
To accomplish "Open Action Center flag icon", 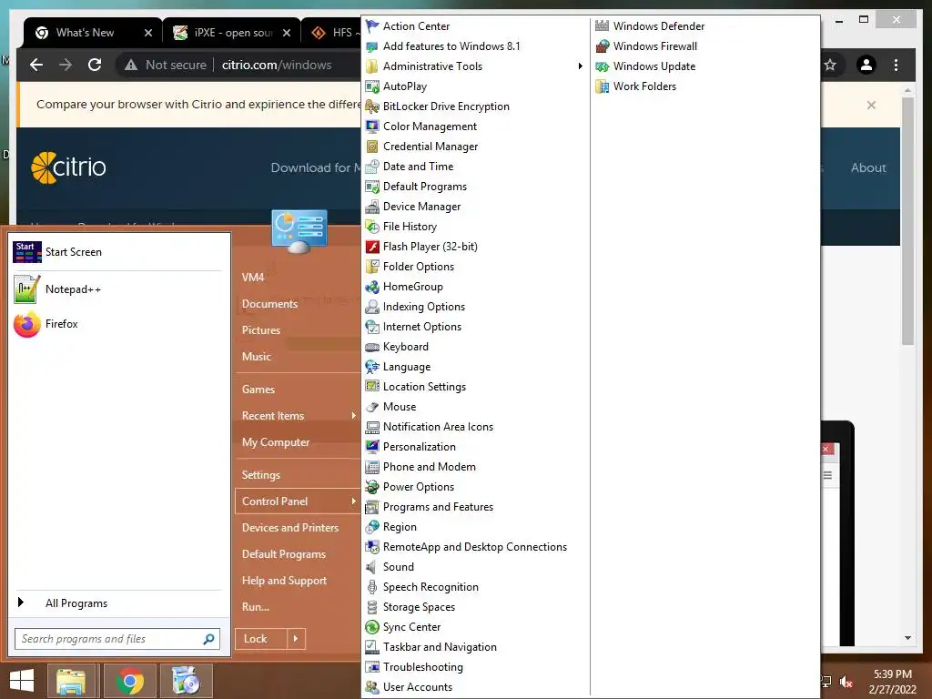I will click(x=372, y=26).
